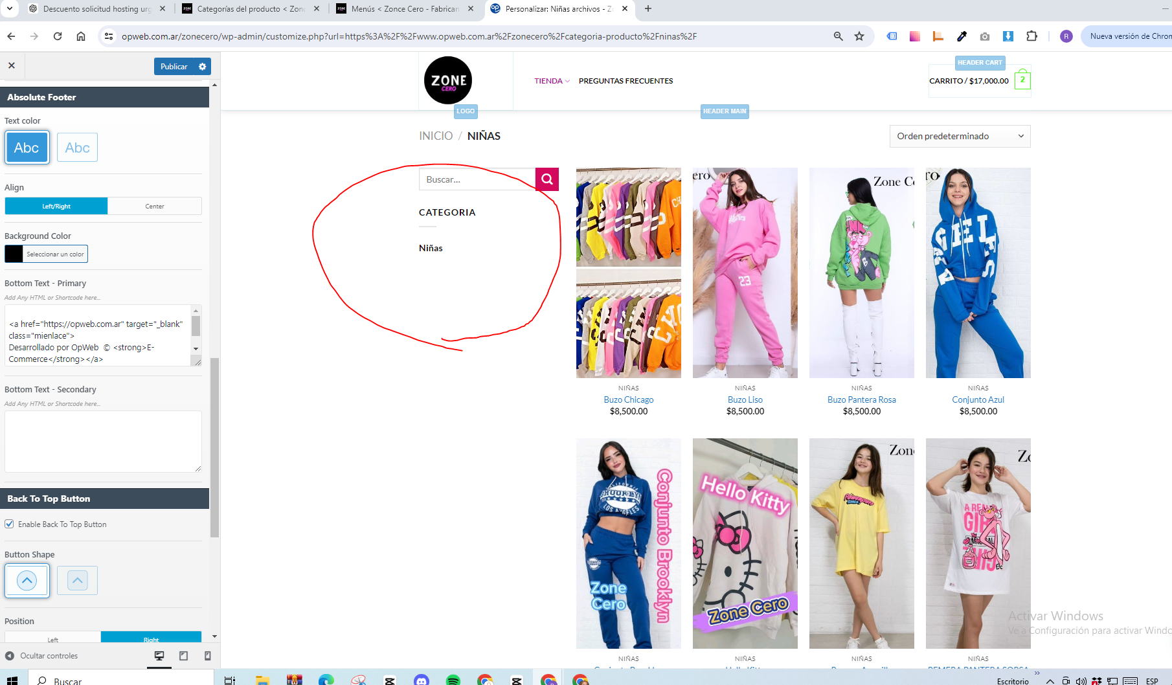
Task: Set back-to-top position to Left
Action: tap(53, 638)
